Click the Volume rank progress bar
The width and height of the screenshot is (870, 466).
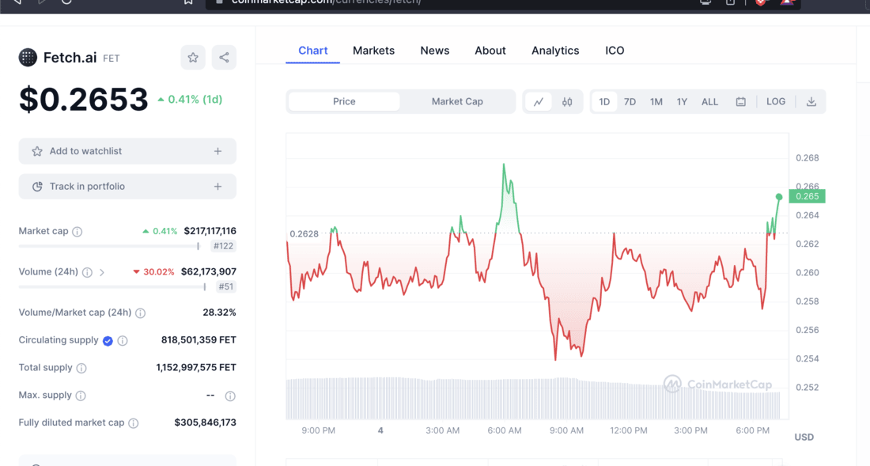click(112, 287)
